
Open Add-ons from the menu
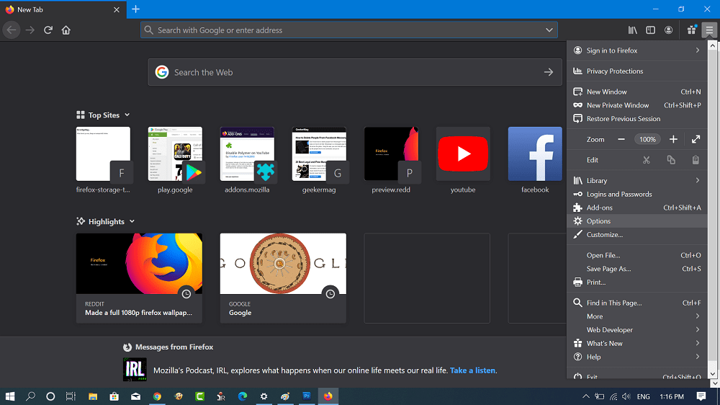coord(637,208)
